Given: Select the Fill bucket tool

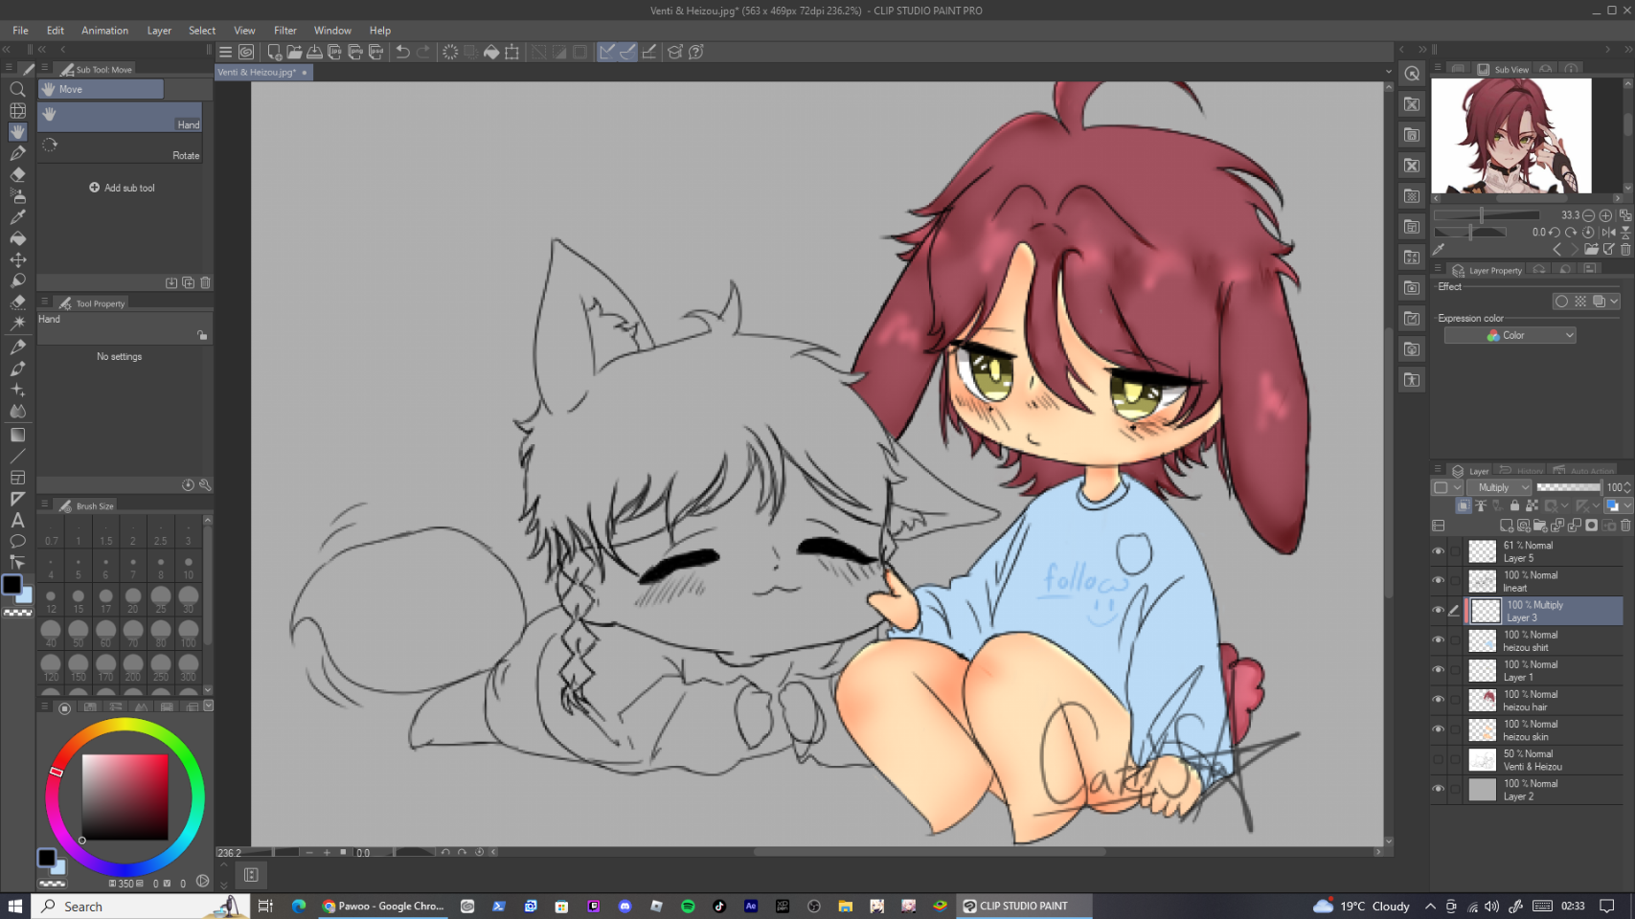Looking at the screenshot, I should (x=17, y=238).
